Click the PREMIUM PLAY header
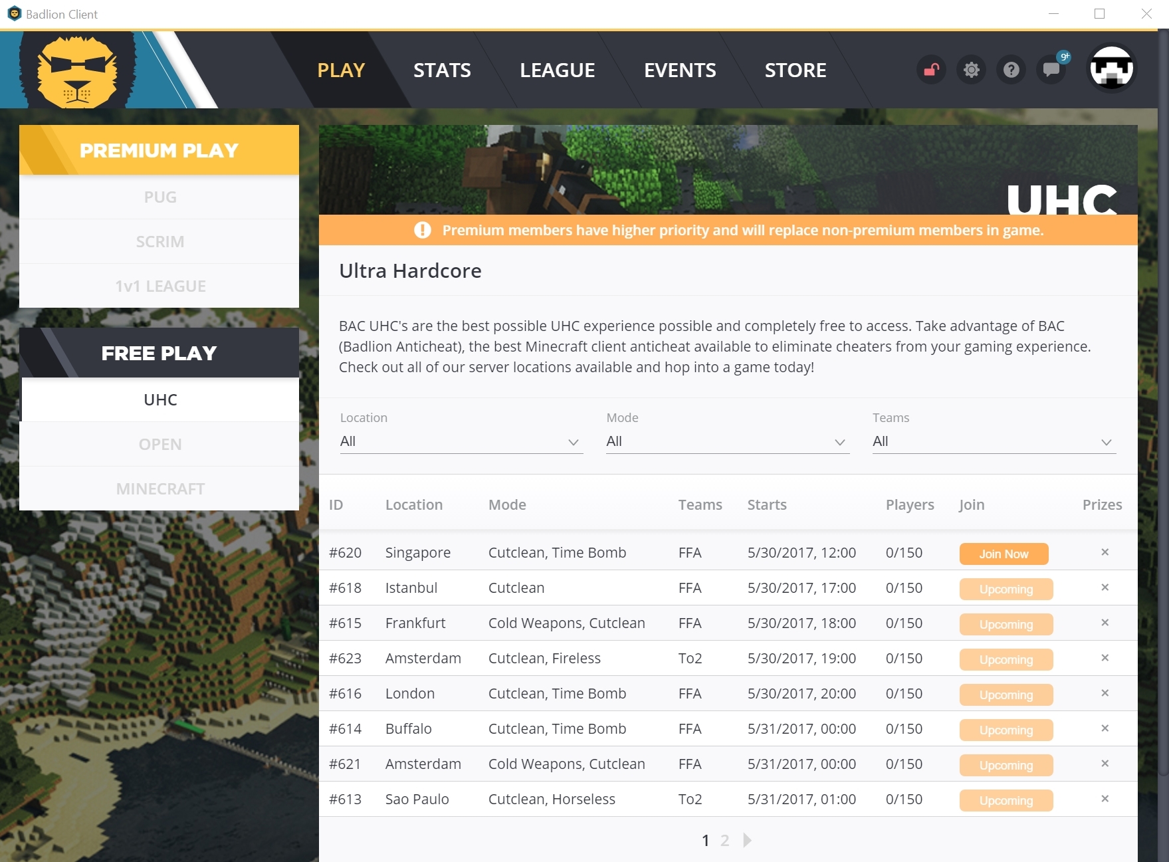The height and width of the screenshot is (862, 1169). (x=159, y=150)
